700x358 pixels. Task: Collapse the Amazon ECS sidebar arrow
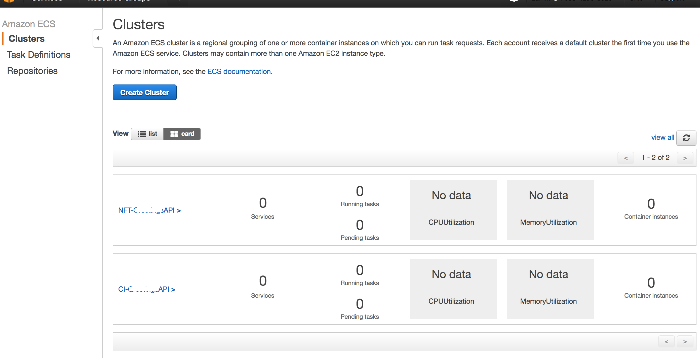98,38
